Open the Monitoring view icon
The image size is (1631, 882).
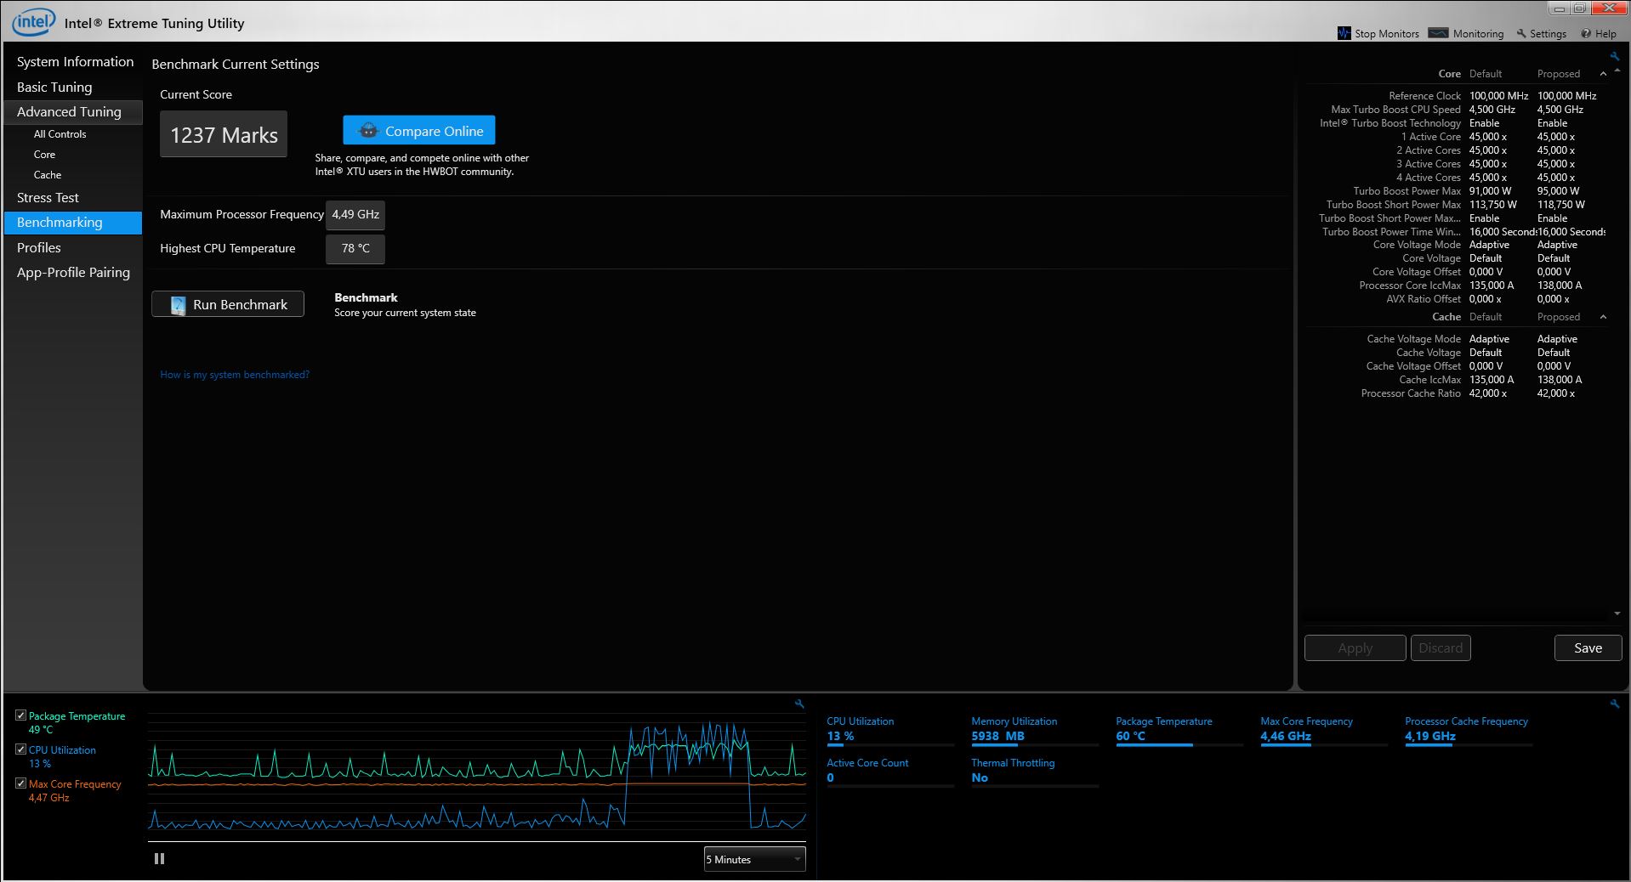coord(1438,33)
